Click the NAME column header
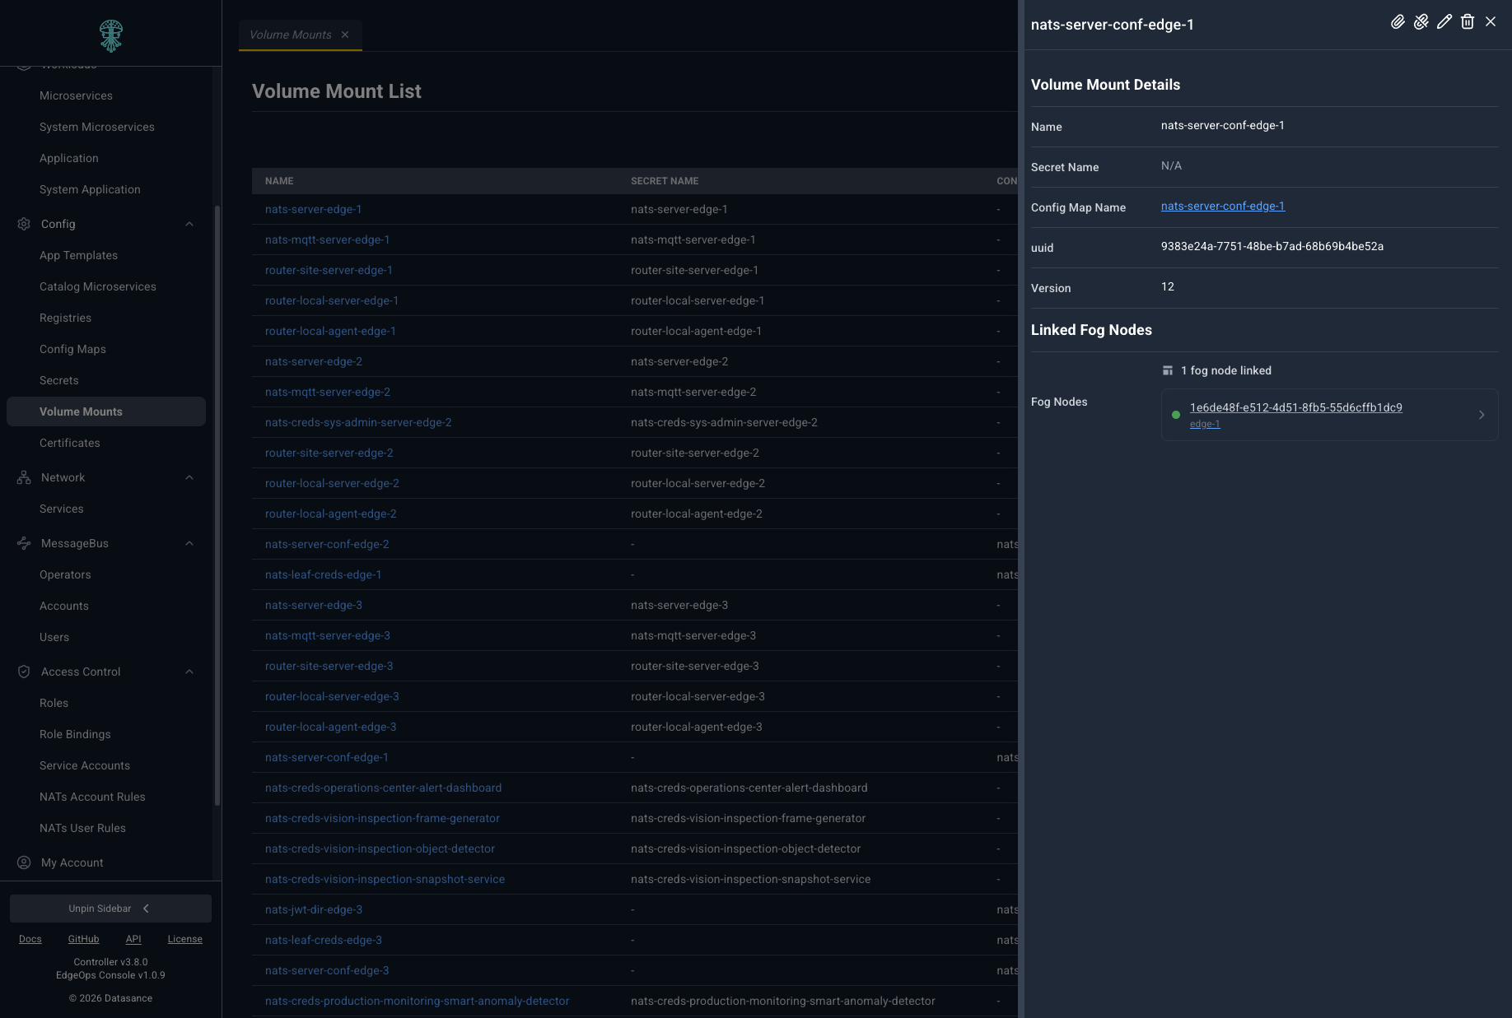Screen dimensions: 1512x1018 click(279, 181)
